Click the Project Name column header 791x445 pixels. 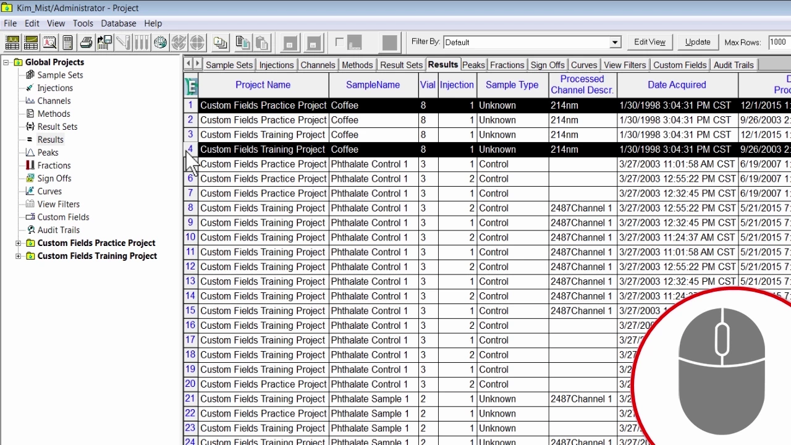(263, 85)
